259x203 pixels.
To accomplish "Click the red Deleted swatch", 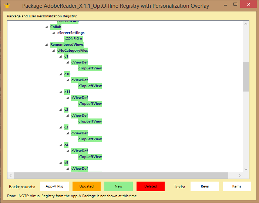I will point(151,186).
